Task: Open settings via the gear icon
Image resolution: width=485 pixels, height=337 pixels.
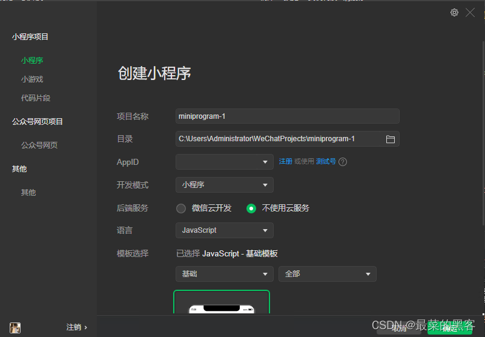Action: click(454, 12)
